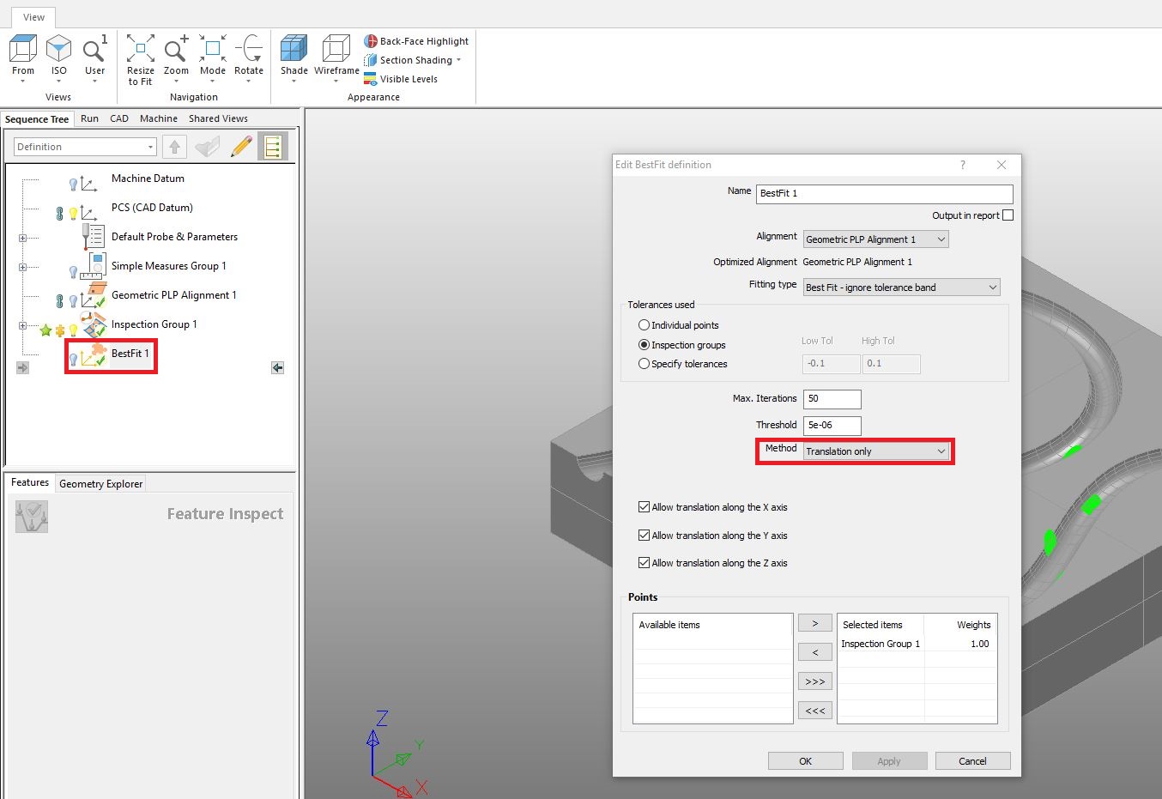Expand Default Probe & Parameters node

pos(23,238)
